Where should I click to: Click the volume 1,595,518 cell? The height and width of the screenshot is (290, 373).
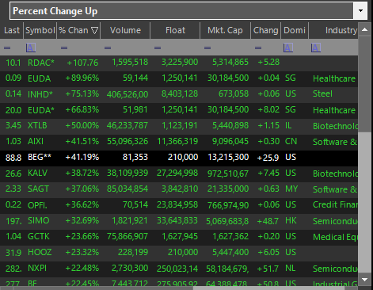[x=130, y=62]
